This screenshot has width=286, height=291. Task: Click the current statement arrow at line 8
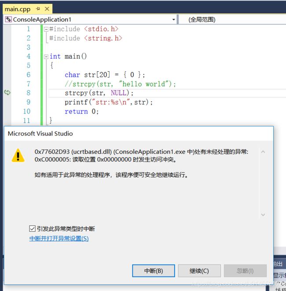coord(7,92)
